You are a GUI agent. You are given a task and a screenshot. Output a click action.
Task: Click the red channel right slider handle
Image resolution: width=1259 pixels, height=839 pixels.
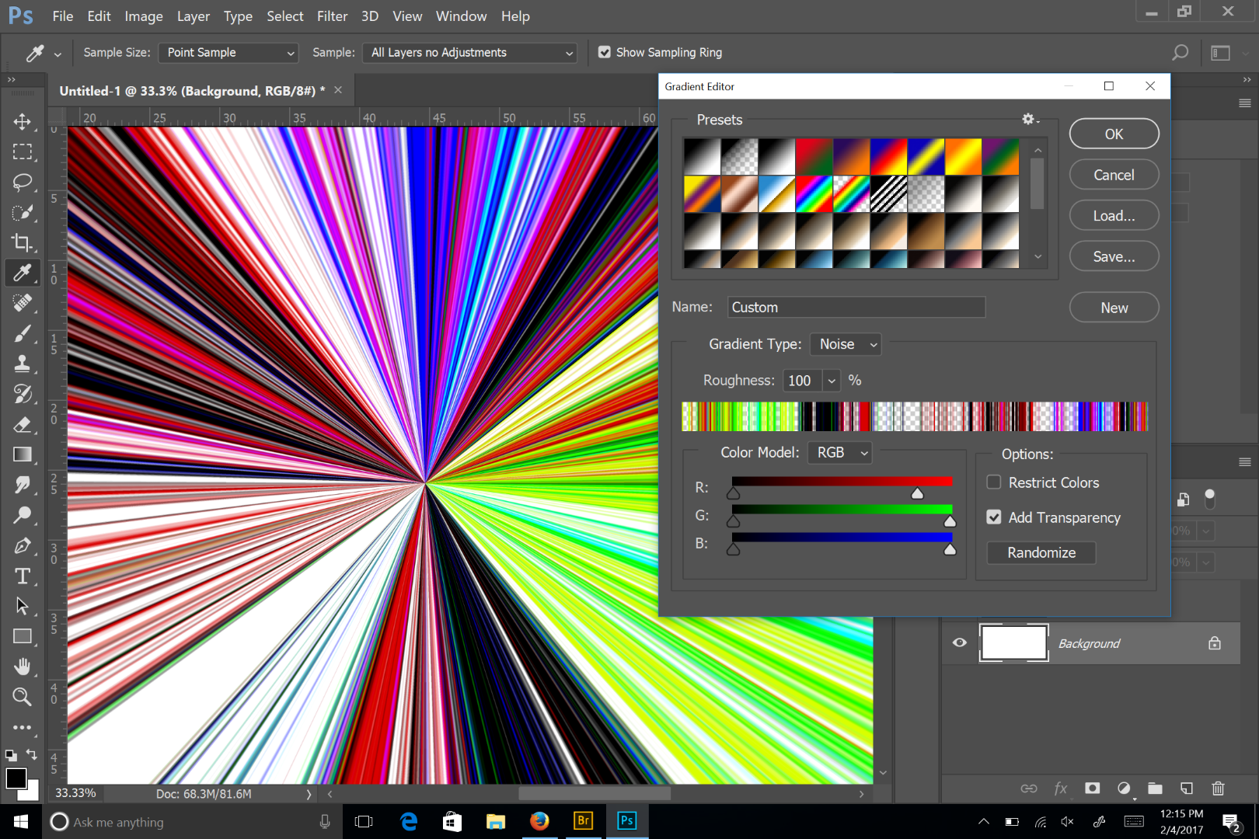[918, 494]
